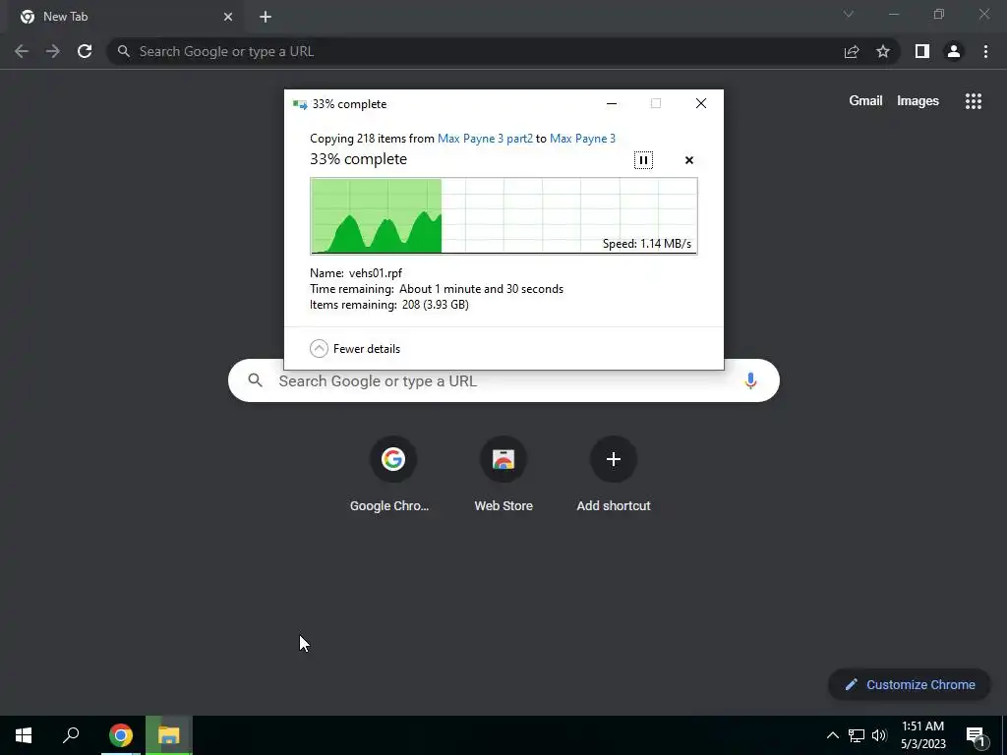The height and width of the screenshot is (755, 1007).
Task: Open the volume tray icon
Action: pyautogui.click(x=879, y=735)
